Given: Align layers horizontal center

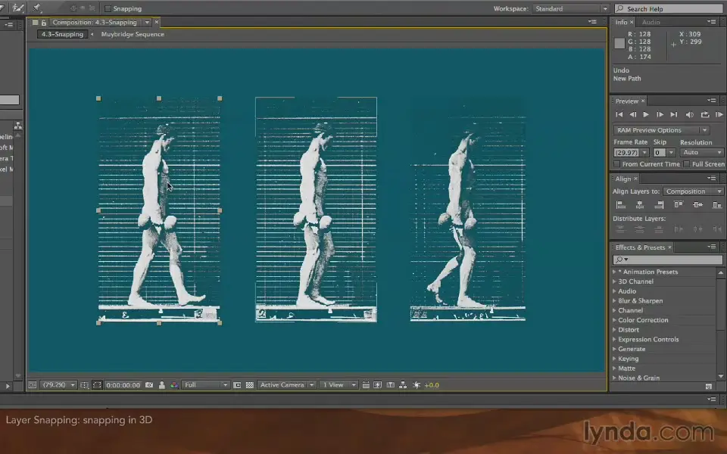Looking at the screenshot, I should pos(640,205).
